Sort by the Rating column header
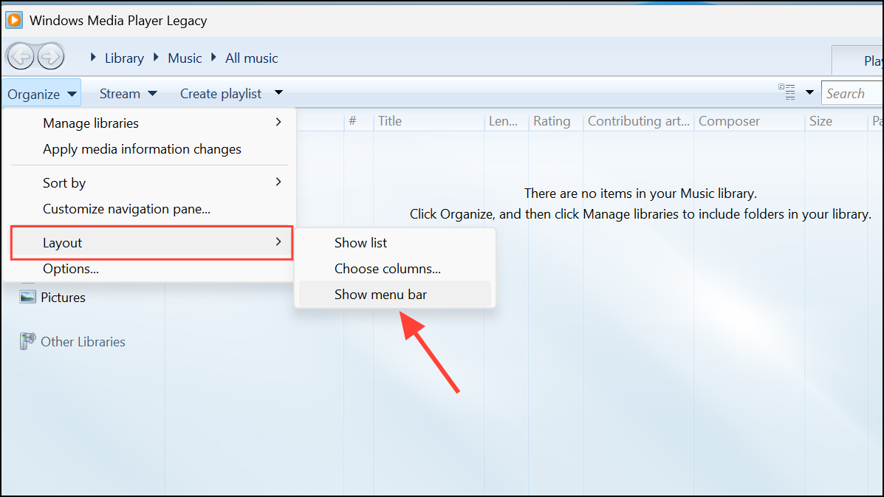Viewport: 884px width, 497px height. pyautogui.click(x=556, y=121)
